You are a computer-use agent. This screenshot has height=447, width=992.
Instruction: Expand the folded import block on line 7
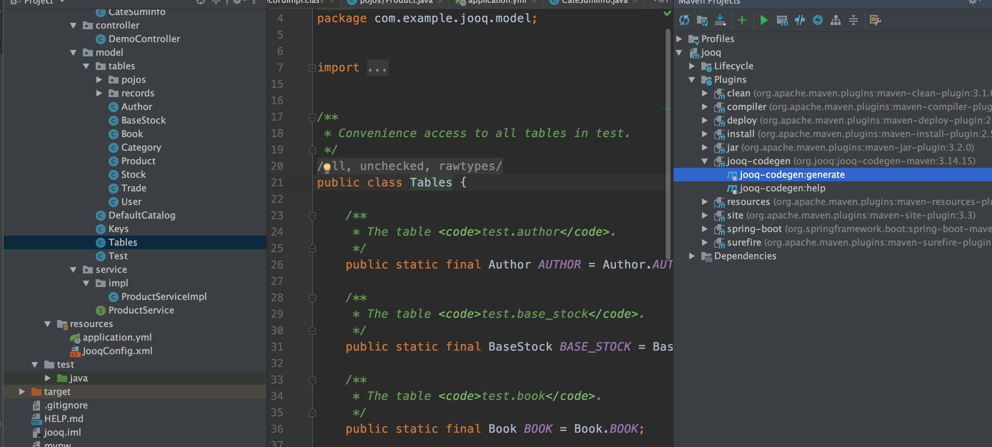point(312,68)
